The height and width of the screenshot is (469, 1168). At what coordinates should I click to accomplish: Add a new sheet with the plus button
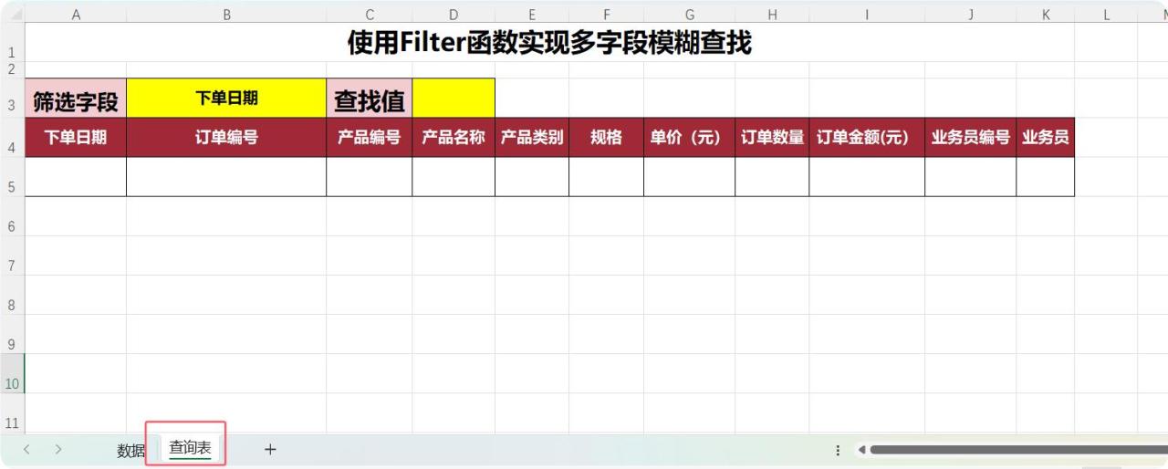270,449
